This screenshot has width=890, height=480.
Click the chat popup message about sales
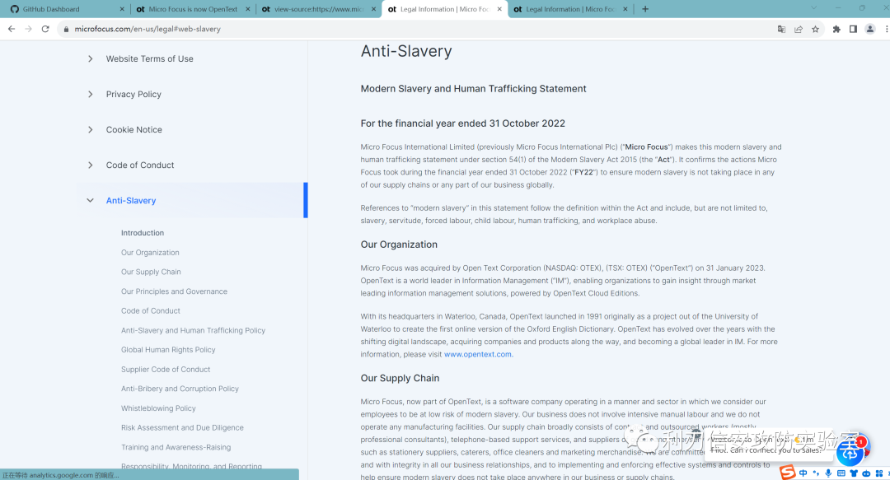coord(768,445)
